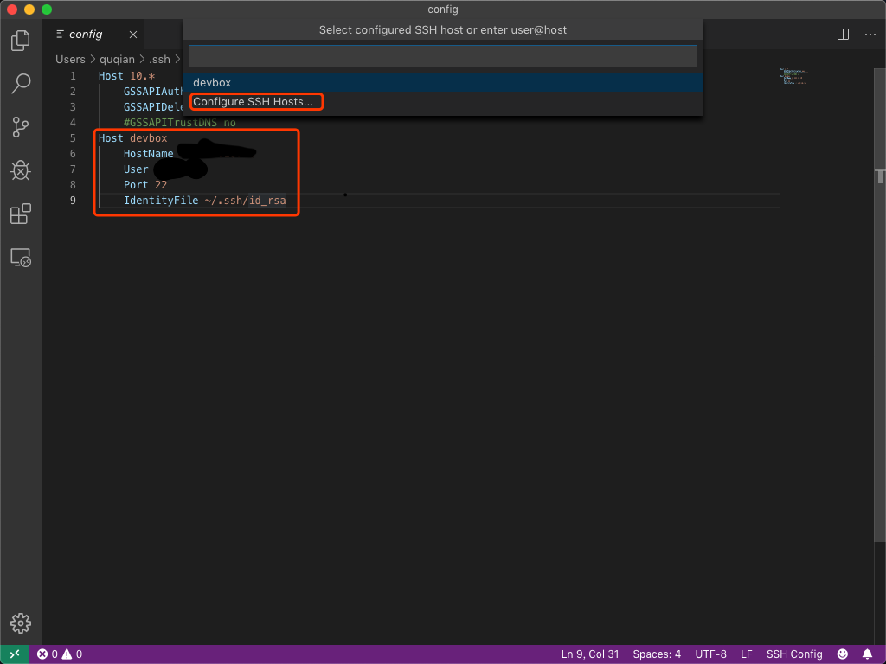The width and height of the screenshot is (886, 664).
Task: Open the Search view icon
Action: click(x=21, y=83)
